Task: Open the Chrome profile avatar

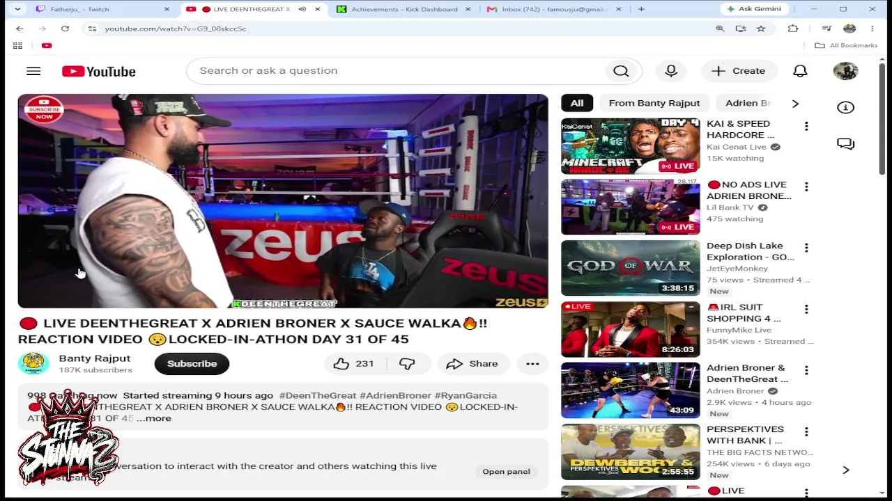Action: point(849,29)
